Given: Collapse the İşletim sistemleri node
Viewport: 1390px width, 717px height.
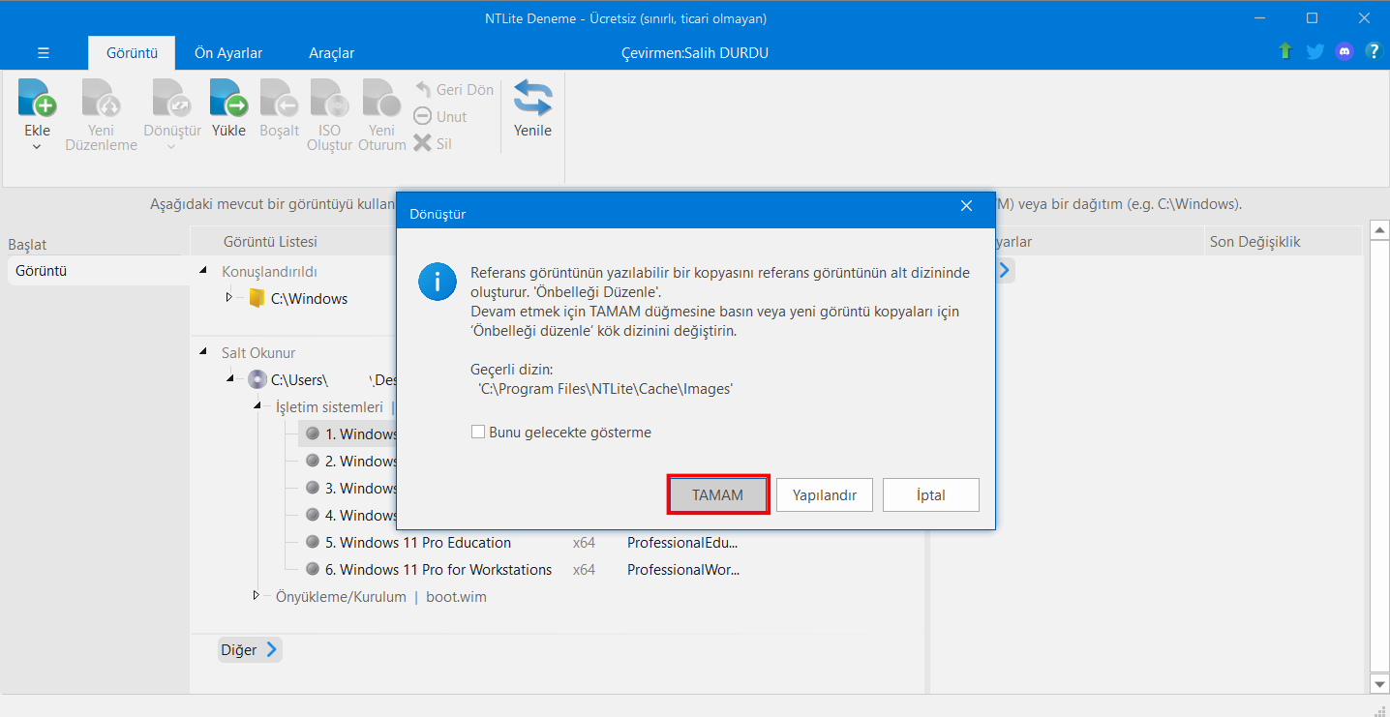Looking at the screenshot, I should click(257, 406).
